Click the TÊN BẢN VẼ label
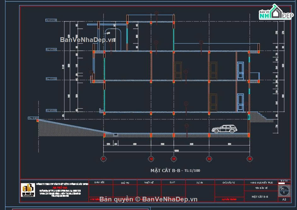Viewport: 297px width, 210px height. 261,188
